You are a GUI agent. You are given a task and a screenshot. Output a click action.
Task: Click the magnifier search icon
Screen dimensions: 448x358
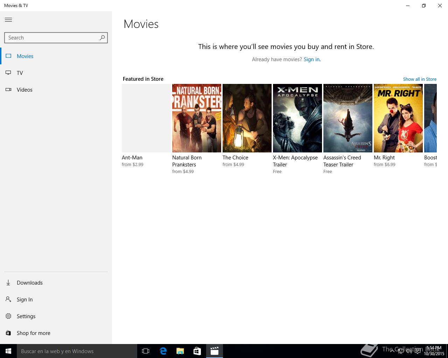[x=102, y=37]
